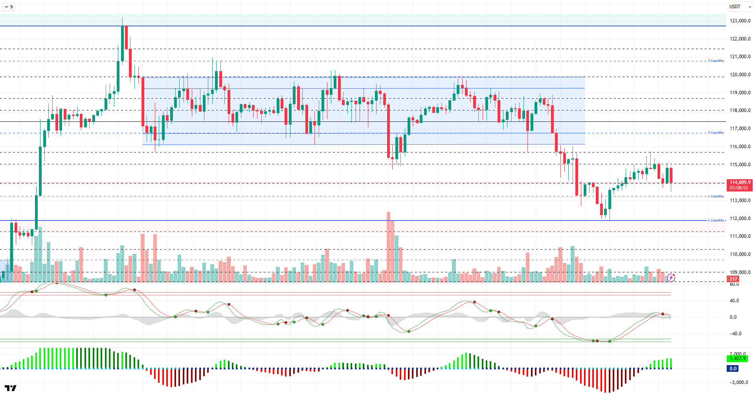Image resolution: width=753 pixels, height=395 pixels.
Task: Click the −40.0 oscillator scale label
Action: [x=735, y=334]
